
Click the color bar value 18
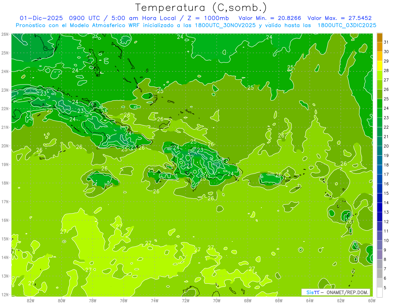tap(386, 165)
